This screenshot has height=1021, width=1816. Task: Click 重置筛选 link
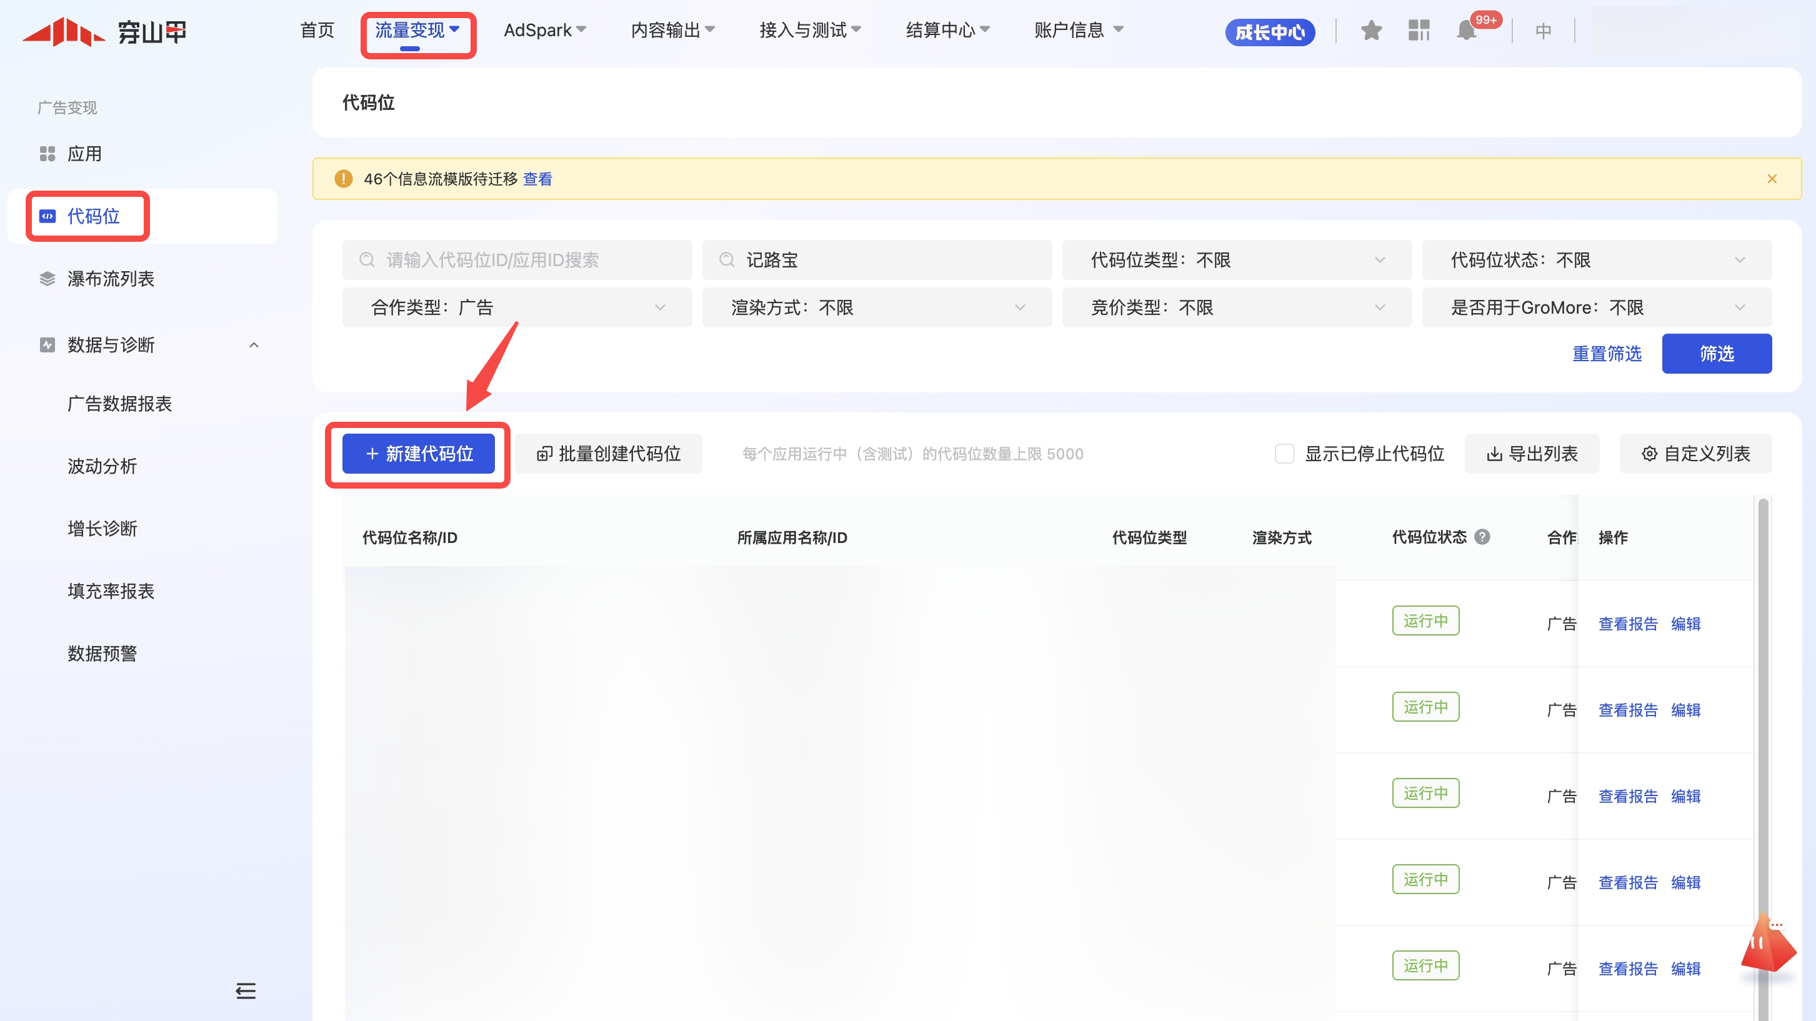click(x=1607, y=353)
